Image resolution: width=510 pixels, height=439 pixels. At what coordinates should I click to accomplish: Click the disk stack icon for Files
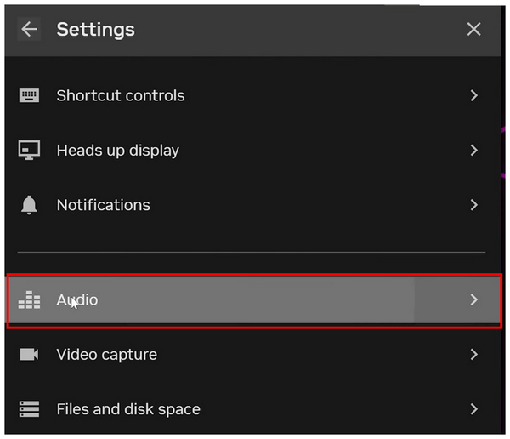coord(30,409)
